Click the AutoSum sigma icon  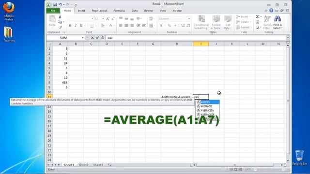point(257,17)
